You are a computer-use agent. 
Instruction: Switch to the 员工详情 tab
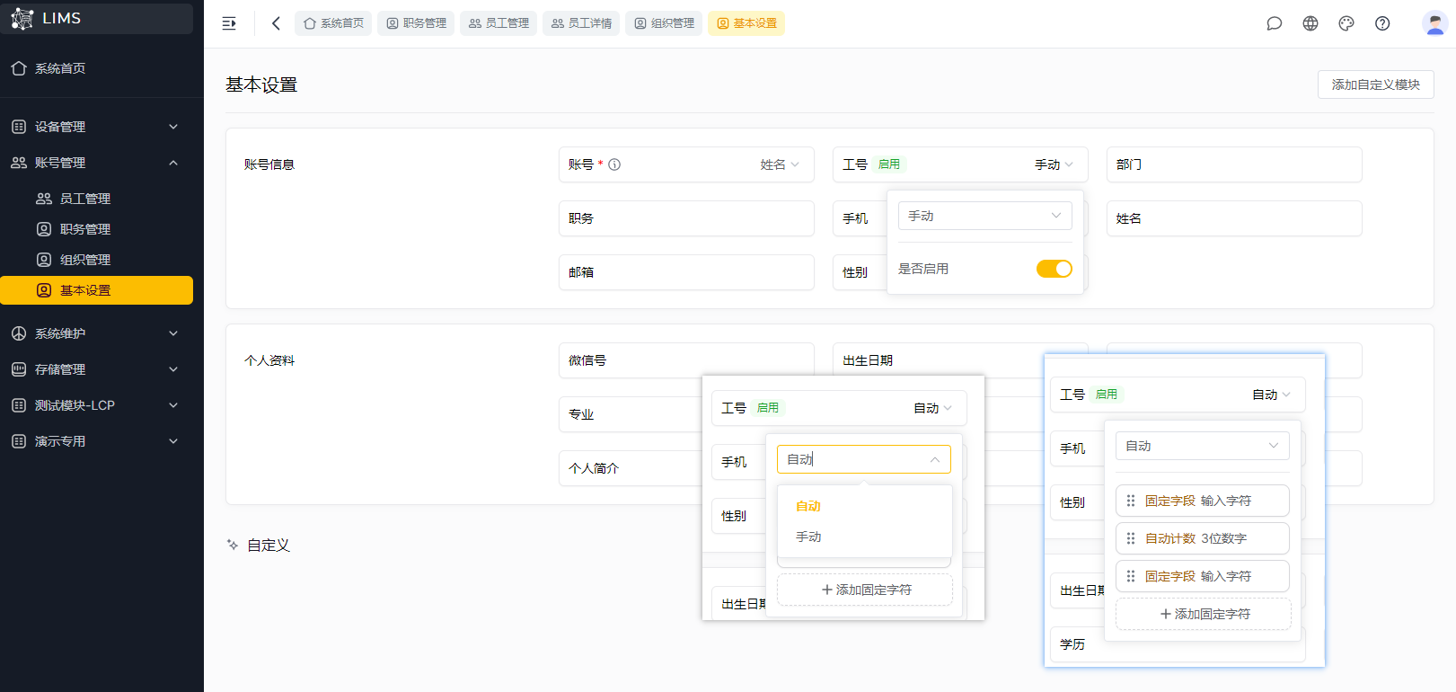coord(581,23)
